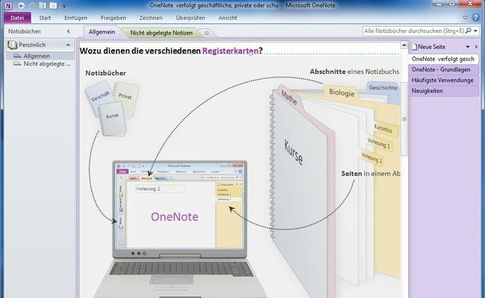Go back with the blue Back arrow

point(21,5)
